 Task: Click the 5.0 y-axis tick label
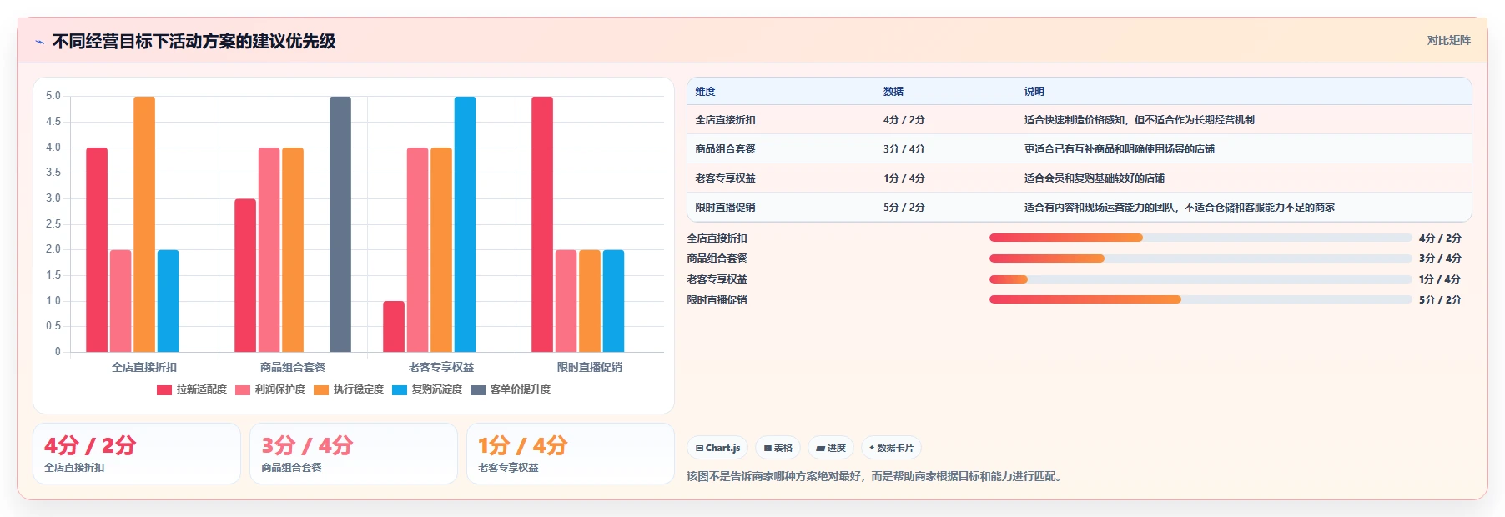[53, 96]
